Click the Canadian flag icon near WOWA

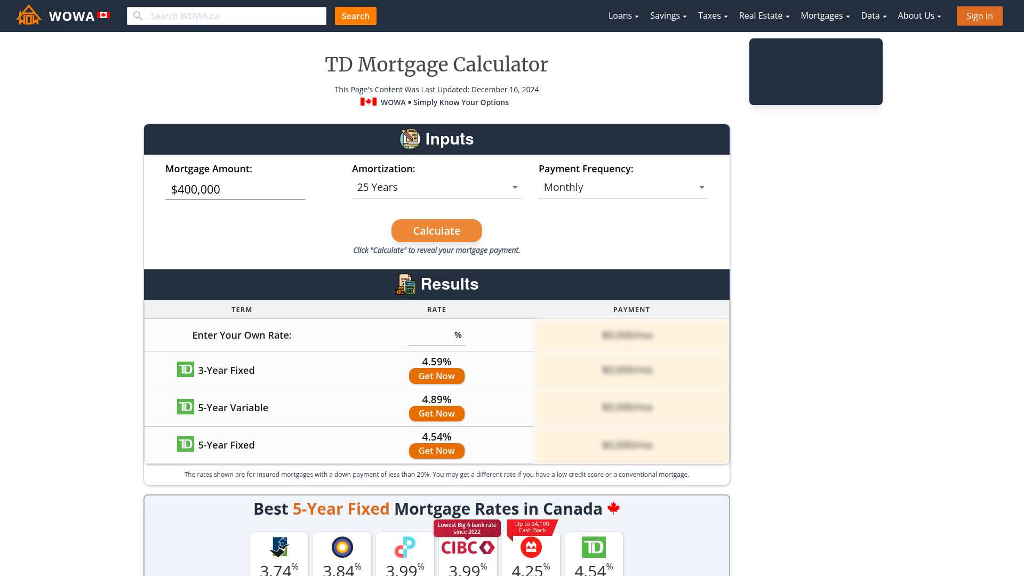point(103,15)
